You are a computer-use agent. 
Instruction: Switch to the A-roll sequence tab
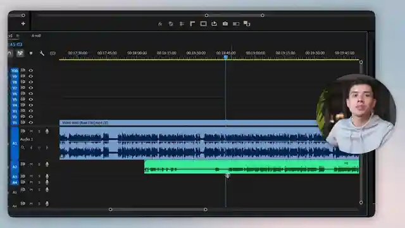(36, 35)
